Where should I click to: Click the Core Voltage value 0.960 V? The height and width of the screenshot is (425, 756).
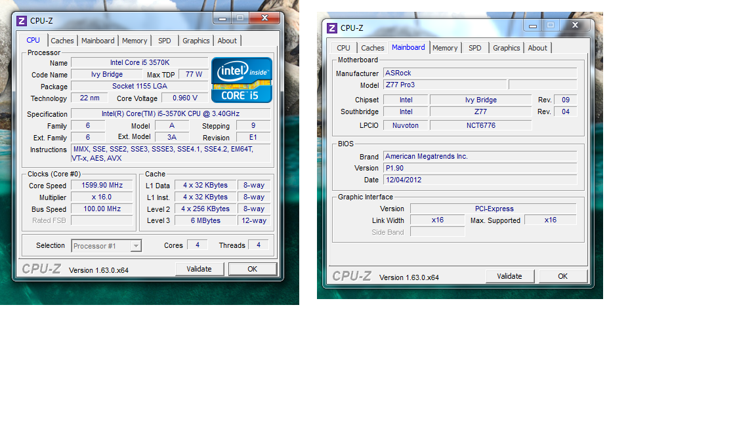[x=184, y=98]
